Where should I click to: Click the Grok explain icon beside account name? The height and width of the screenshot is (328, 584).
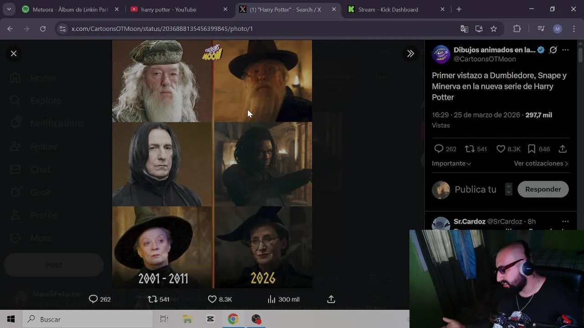point(553,50)
